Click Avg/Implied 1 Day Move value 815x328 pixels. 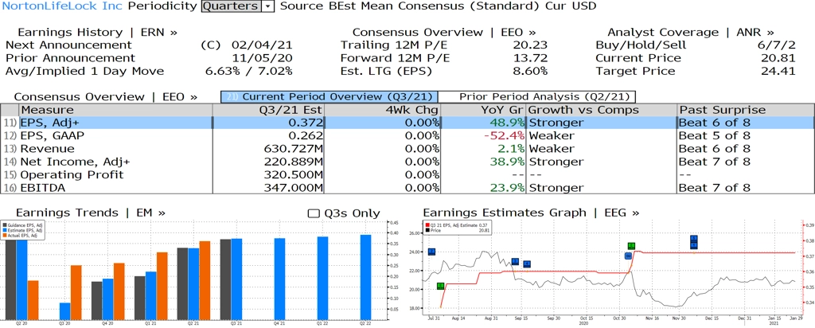pos(249,71)
